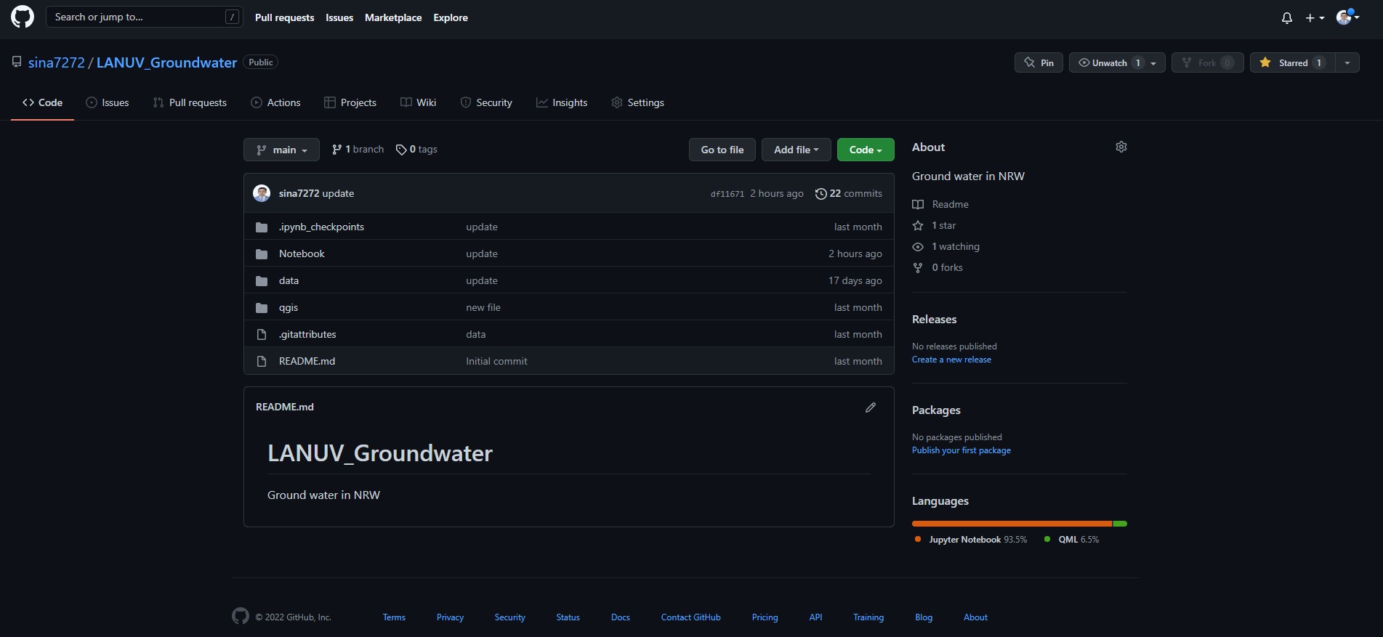The width and height of the screenshot is (1383, 637).
Task: Click Create a new release link
Action: (951, 360)
